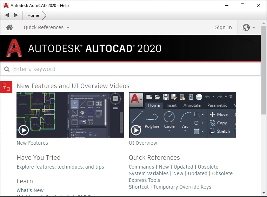Click the Move tool icon in thumbnail
Viewport: 267px width, 197px height.
(x=212, y=114)
